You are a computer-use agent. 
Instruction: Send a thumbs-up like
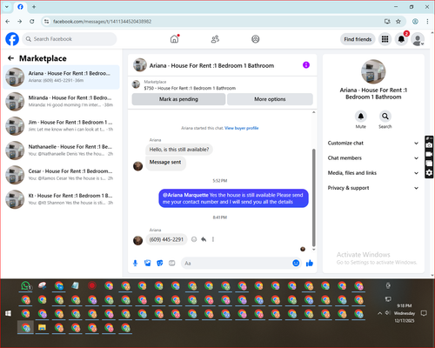[310, 263]
